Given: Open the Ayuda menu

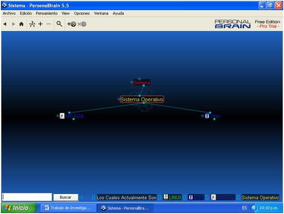Looking at the screenshot, I should pos(118,14).
